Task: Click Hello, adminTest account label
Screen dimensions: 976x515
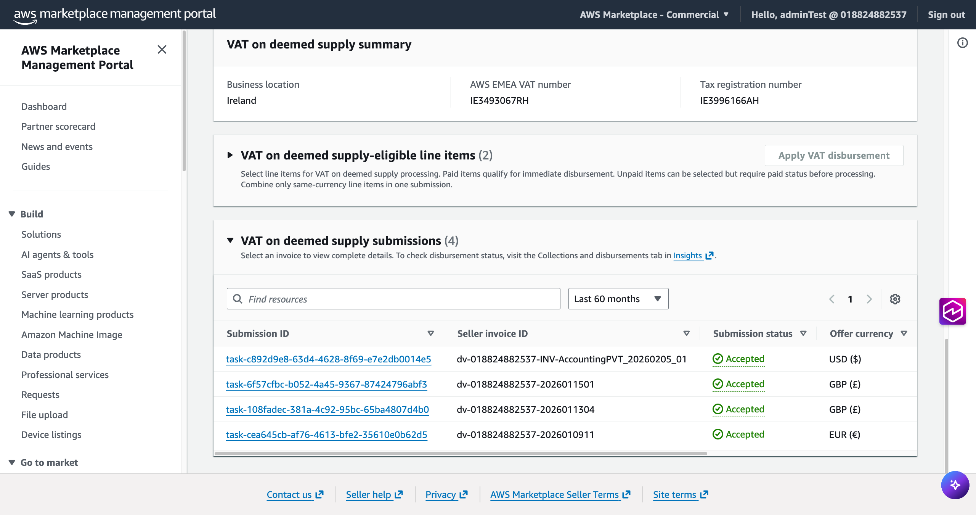Action: point(829,15)
